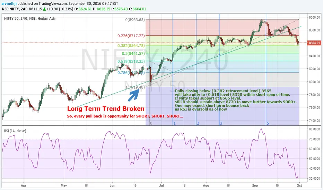Click the 19 date label after Sep
This screenshot has height=190, width=323.
[x=277, y=186]
